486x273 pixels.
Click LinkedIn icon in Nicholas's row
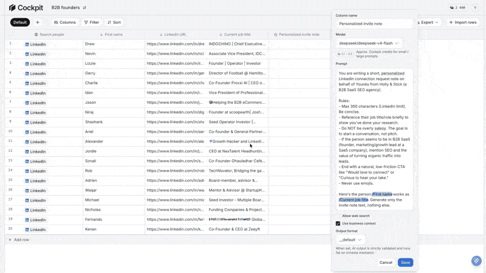click(27, 210)
